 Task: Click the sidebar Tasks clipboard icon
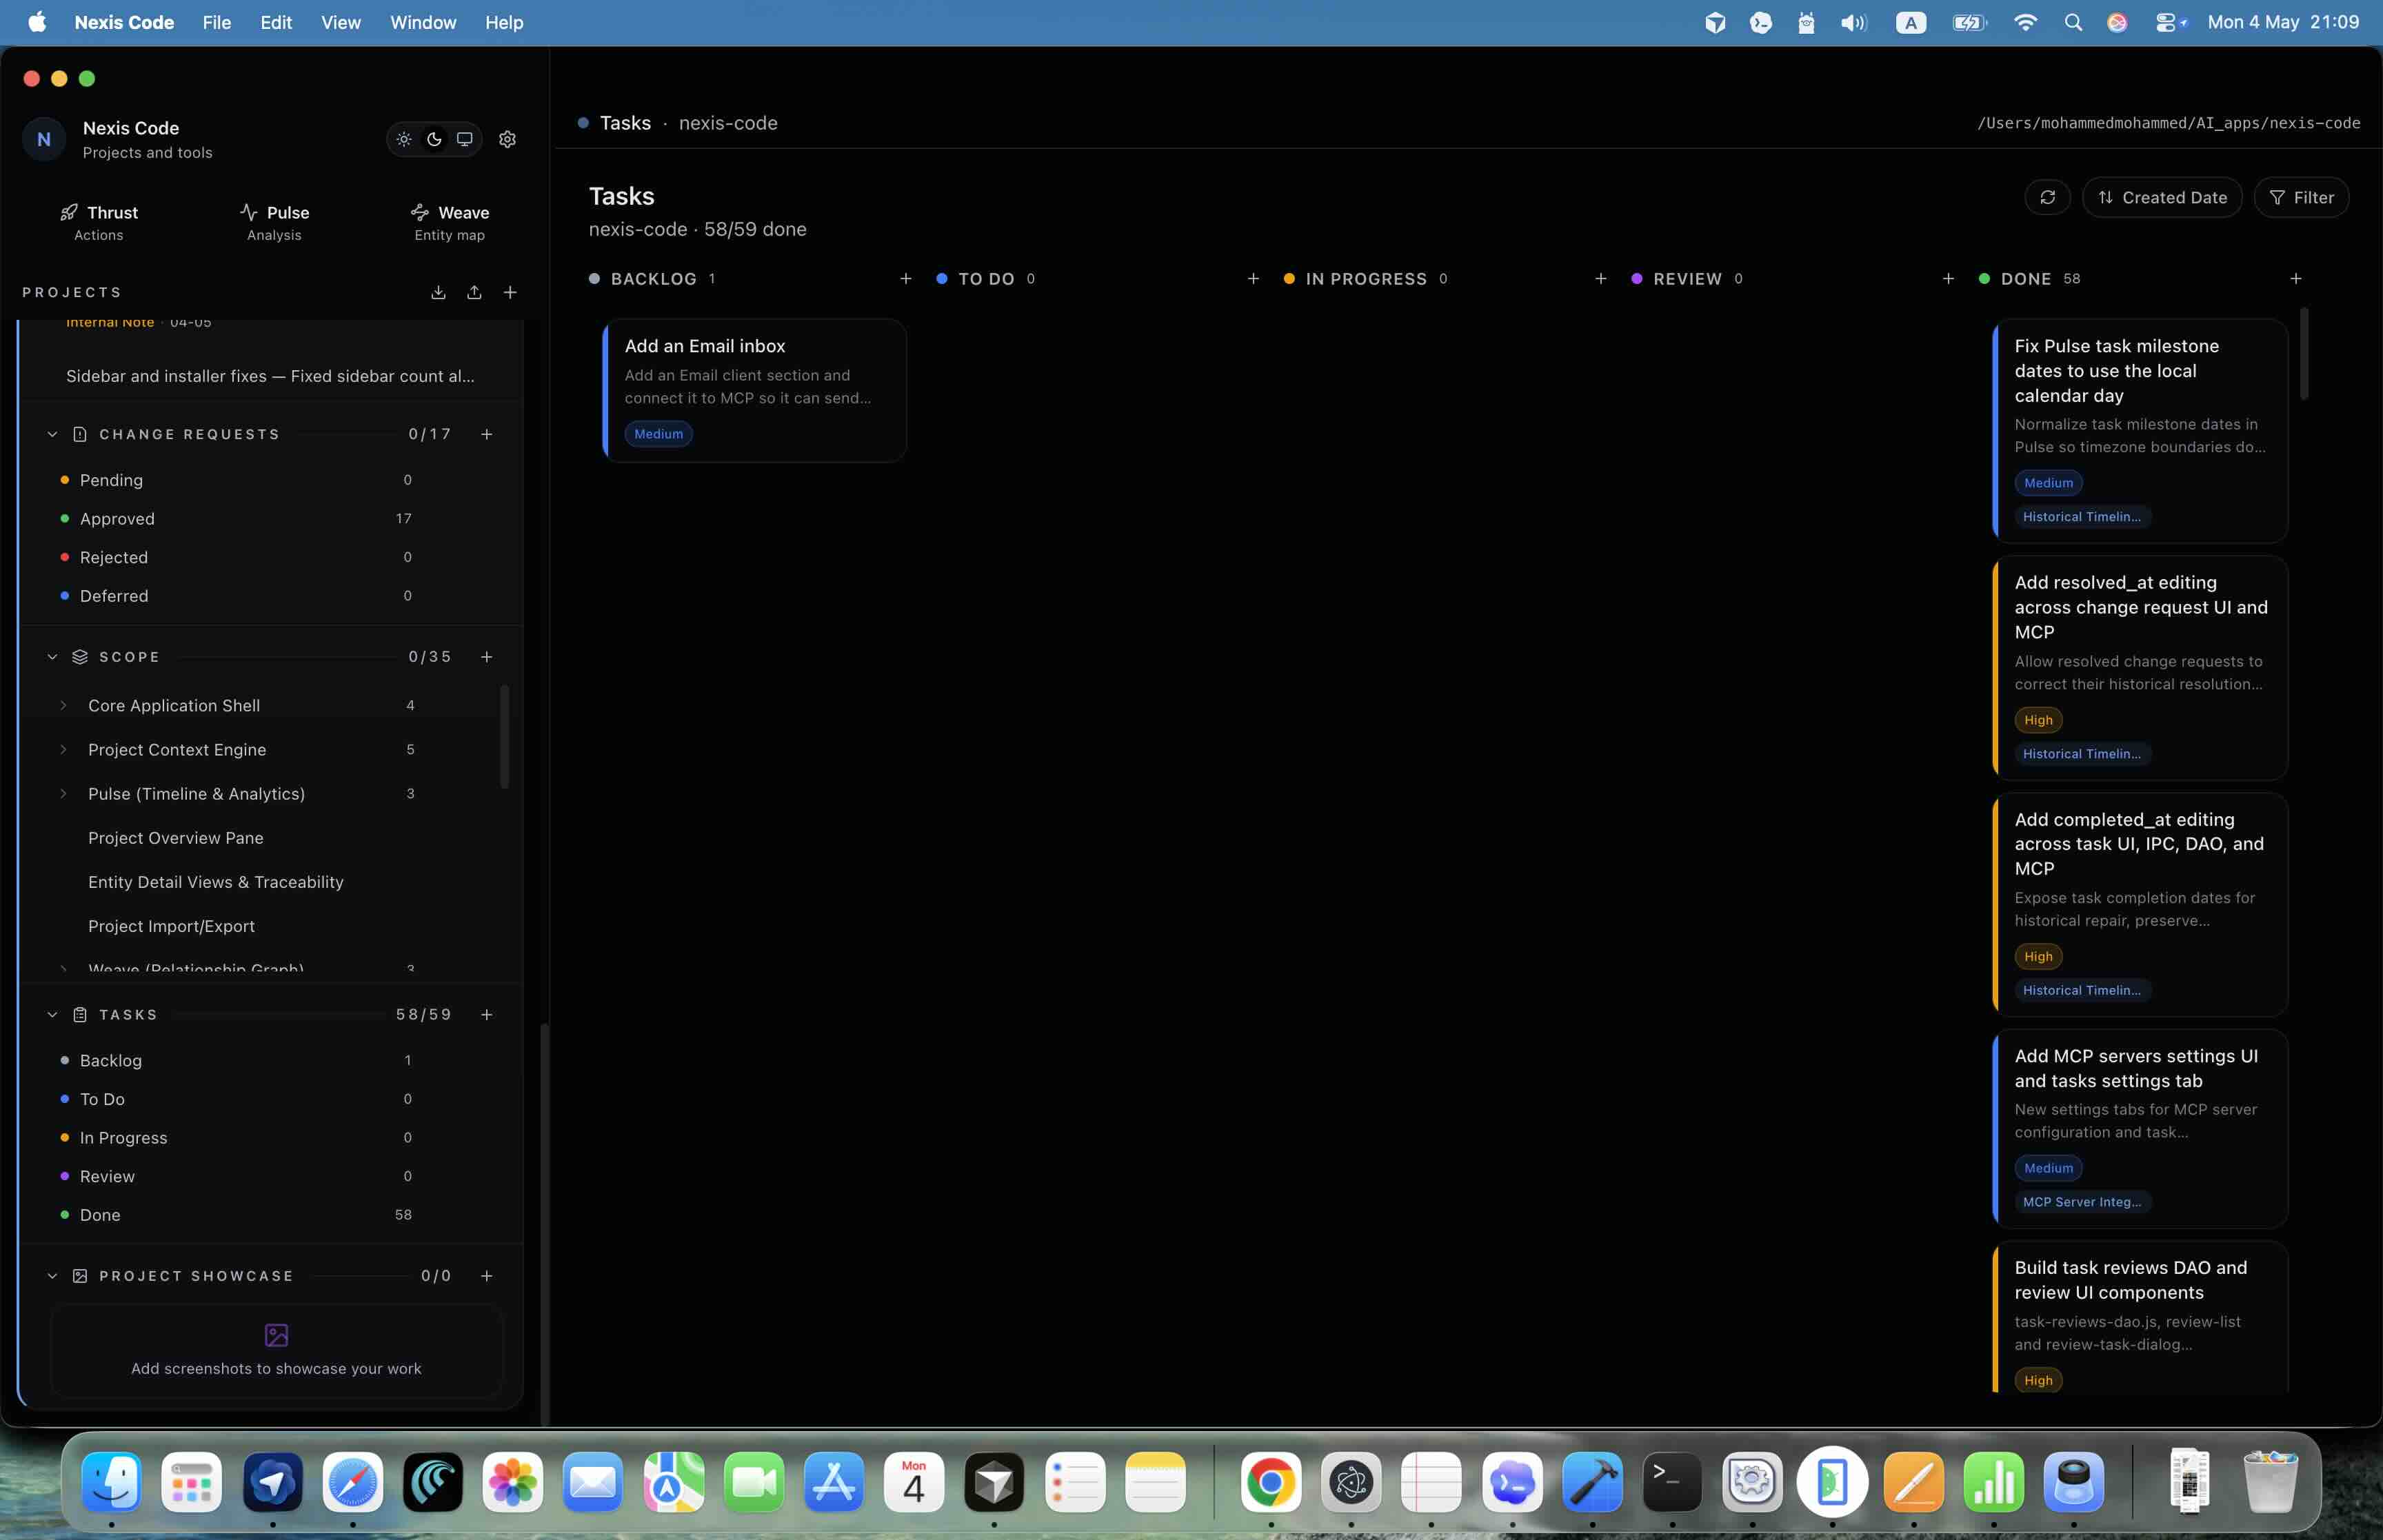tap(80, 1015)
